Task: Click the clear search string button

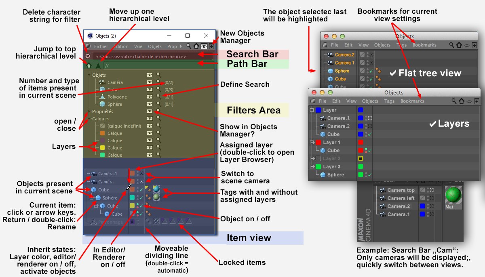Action: (x=88, y=57)
